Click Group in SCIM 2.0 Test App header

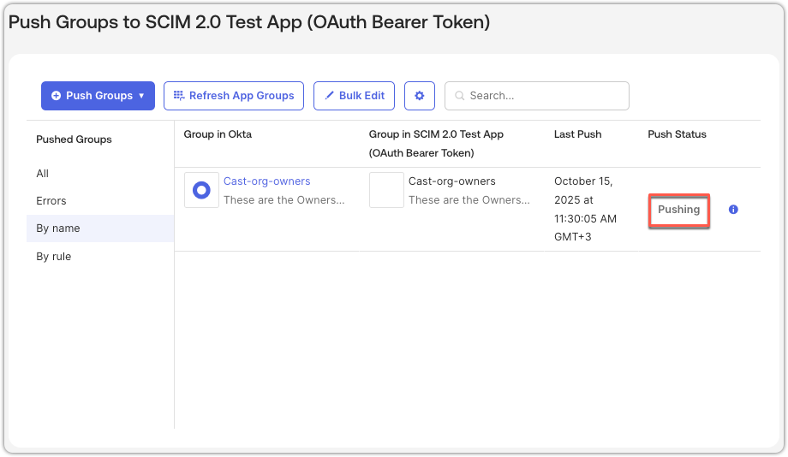pos(436,144)
